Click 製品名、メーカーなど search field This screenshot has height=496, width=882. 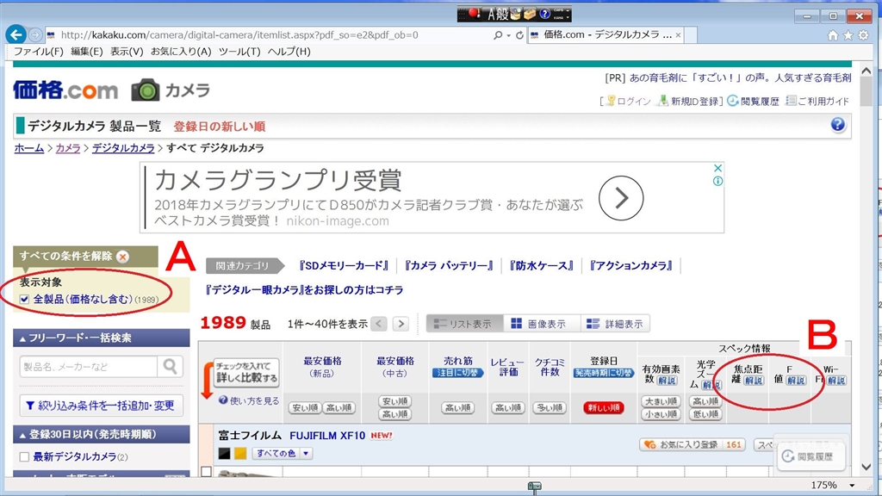pyautogui.click(x=89, y=367)
